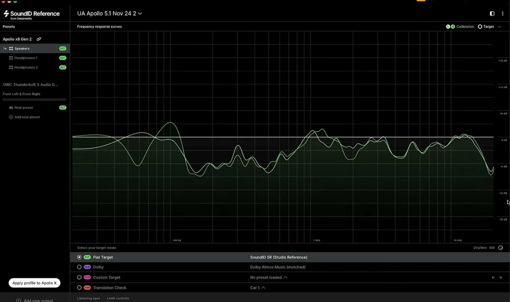510x302 pixels.
Task: Click the DLB badge next to Dolby
Action: 87,267
